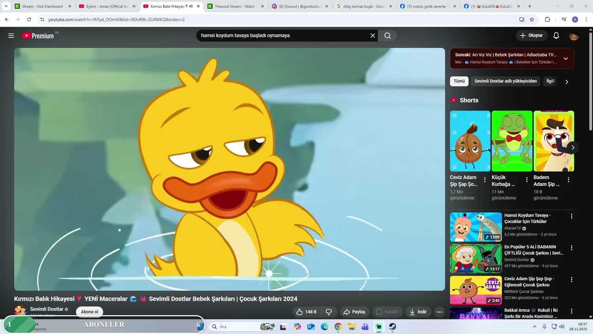Screen dimensions: 593x334
Task: Subscribe with the Abone ol button
Action: (x=89, y=312)
